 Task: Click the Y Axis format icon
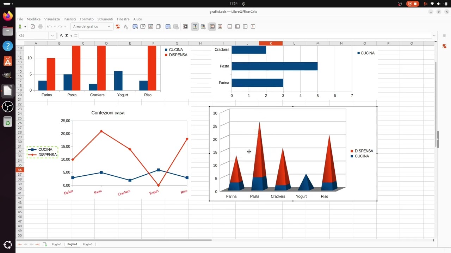237,26
